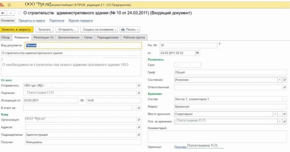The width and height of the screenshot is (290, 152).
Task: Open the Отправитель record with its open icon
Action: (x=139, y=85)
